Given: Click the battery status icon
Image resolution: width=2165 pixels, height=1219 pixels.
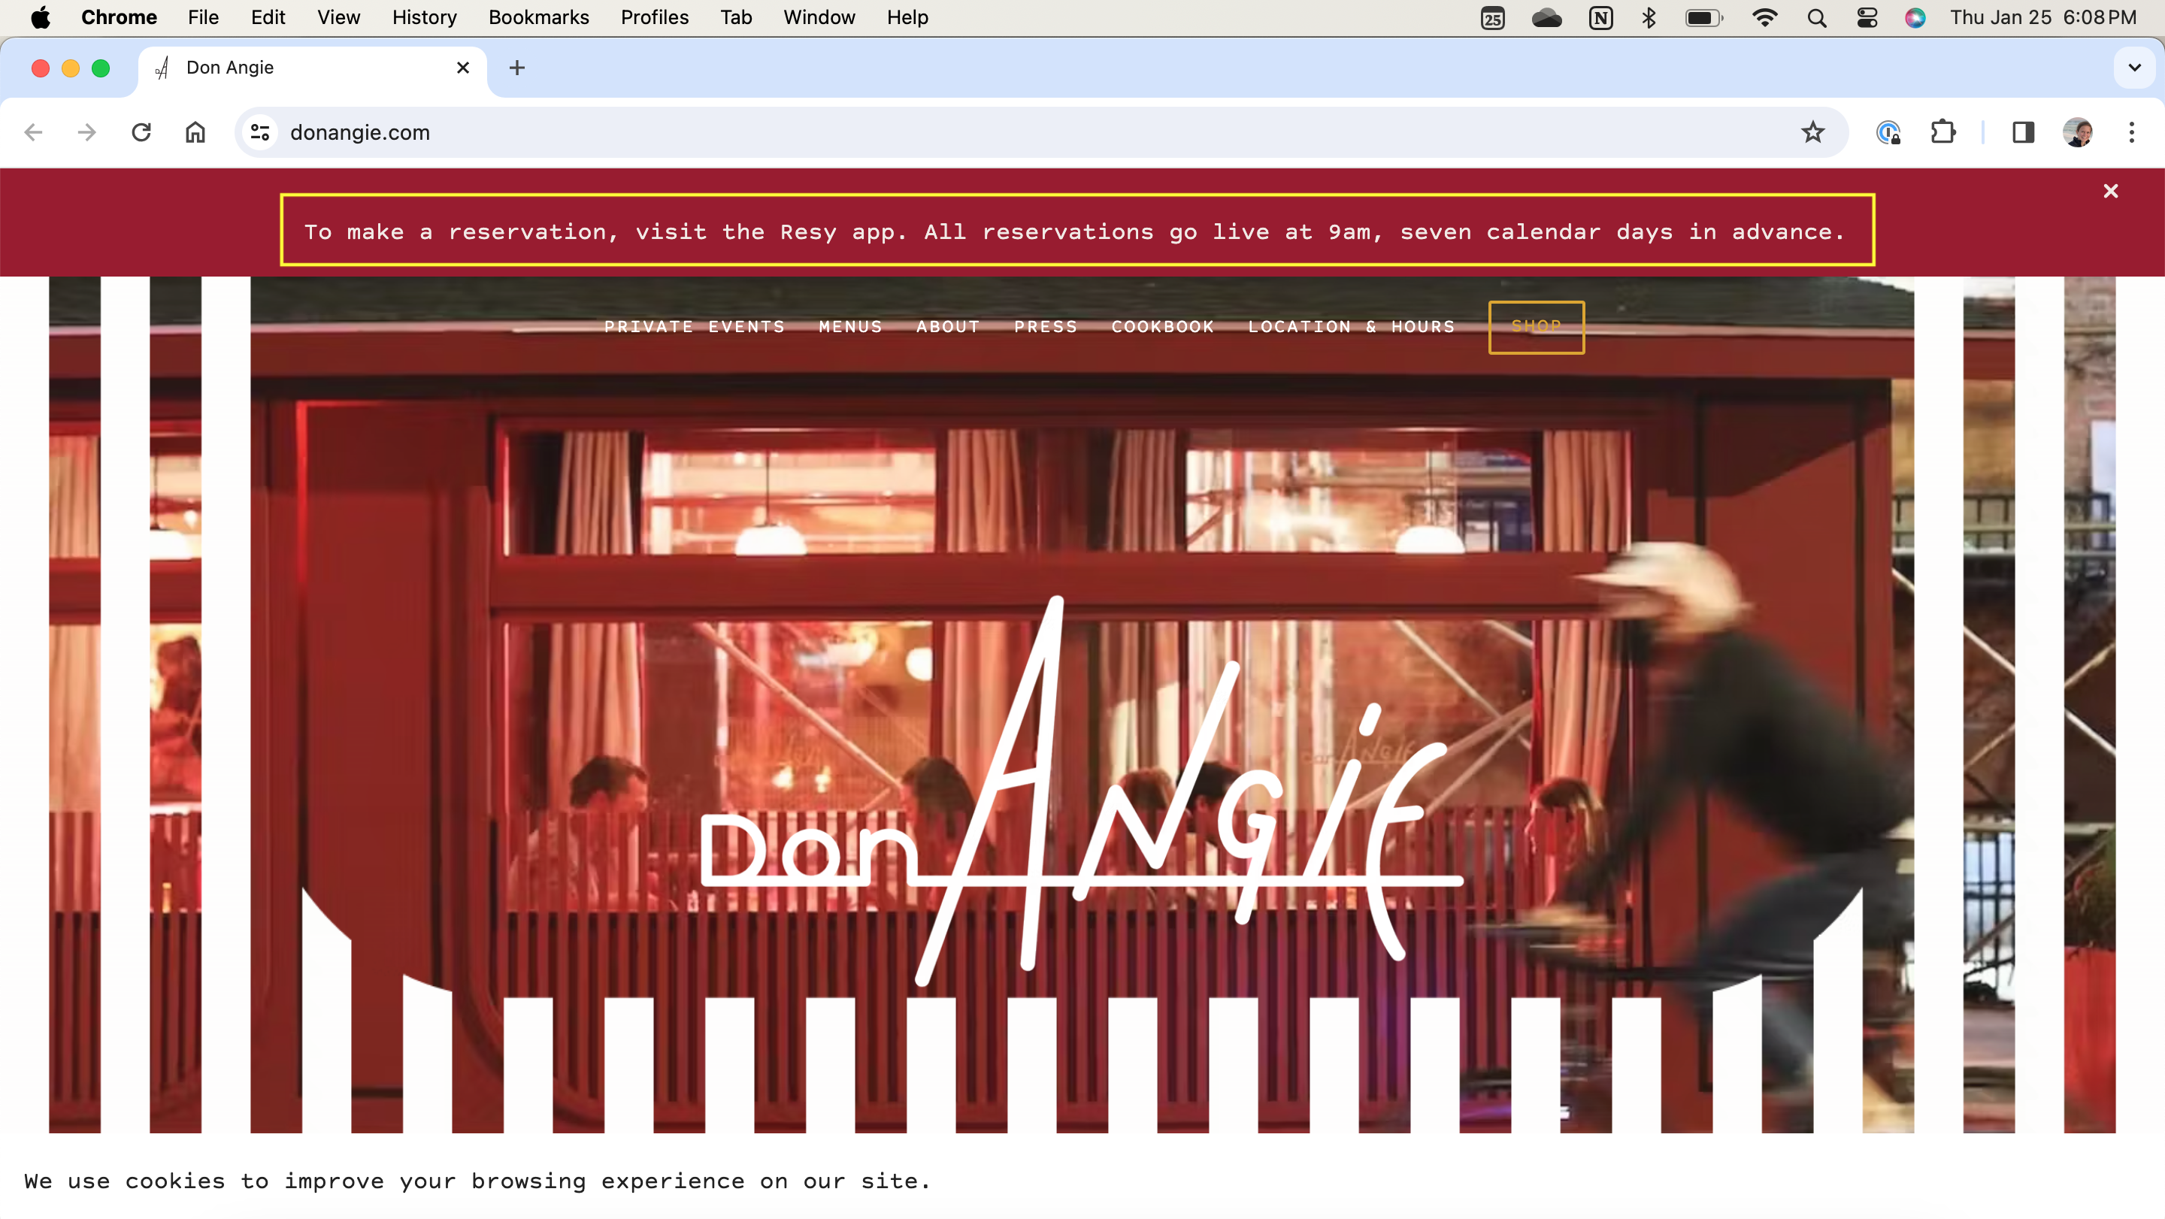Looking at the screenshot, I should [1703, 17].
